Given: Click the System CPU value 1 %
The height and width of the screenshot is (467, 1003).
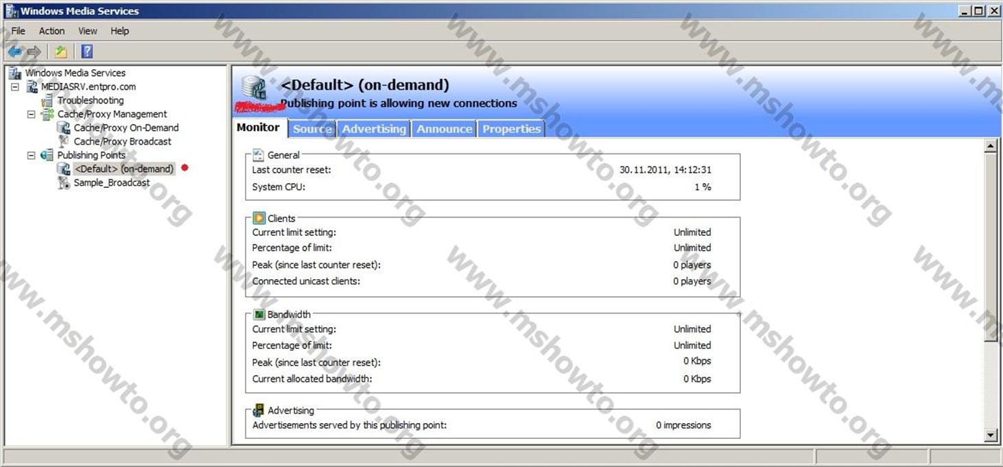Looking at the screenshot, I should (703, 187).
